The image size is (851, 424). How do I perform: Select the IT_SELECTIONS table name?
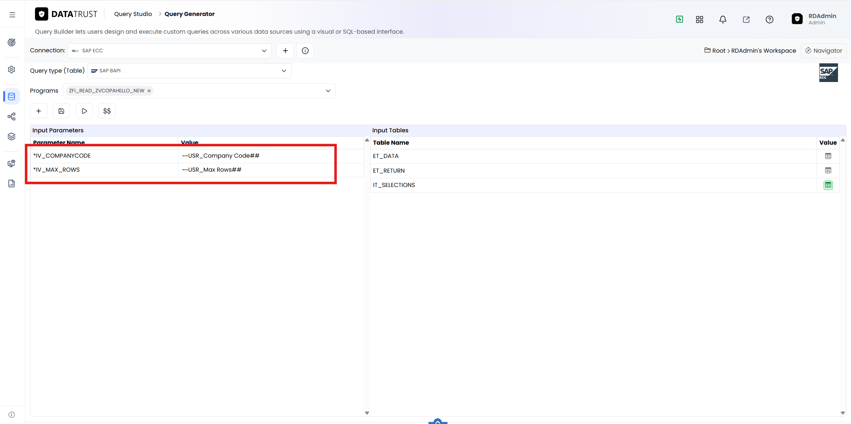pyautogui.click(x=394, y=185)
